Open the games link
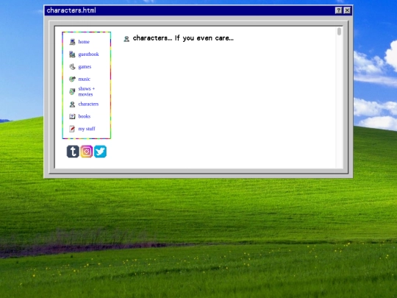The width and height of the screenshot is (397, 298). click(85, 67)
